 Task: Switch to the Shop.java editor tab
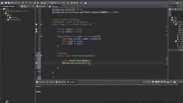(41, 6)
